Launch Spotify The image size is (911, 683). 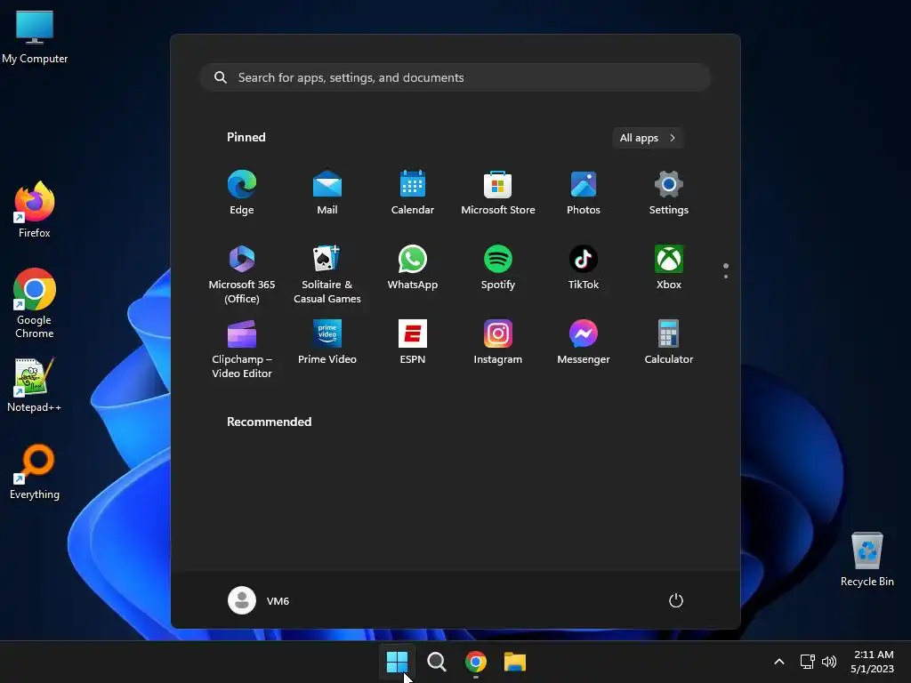pos(498,267)
